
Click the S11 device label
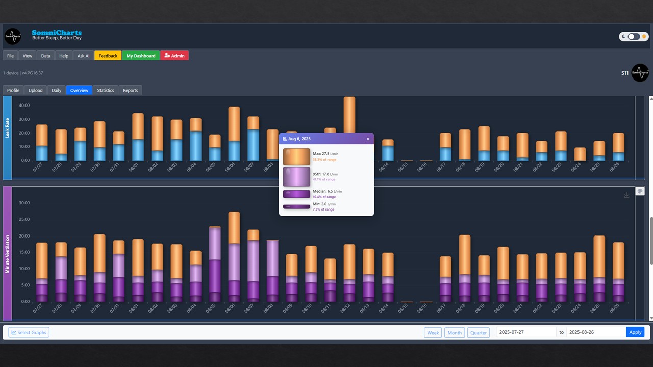(625, 73)
